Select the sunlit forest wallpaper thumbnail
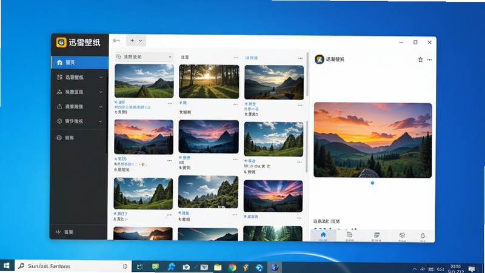 tap(209, 81)
